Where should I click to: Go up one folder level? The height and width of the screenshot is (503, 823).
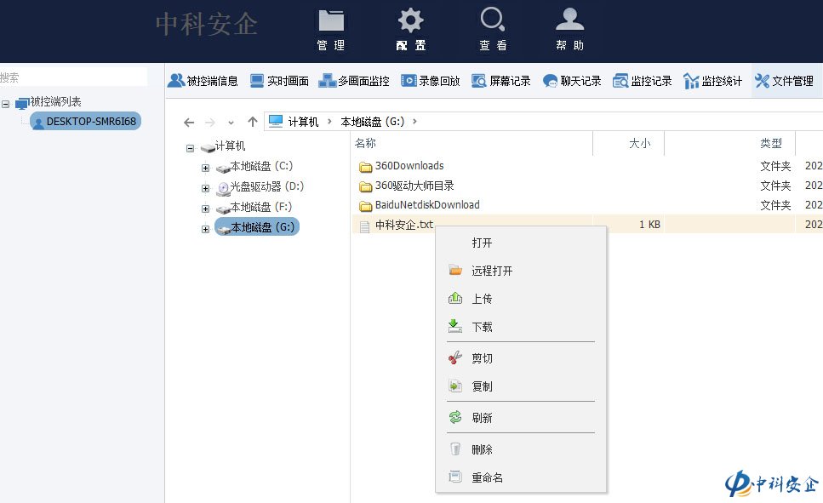253,122
